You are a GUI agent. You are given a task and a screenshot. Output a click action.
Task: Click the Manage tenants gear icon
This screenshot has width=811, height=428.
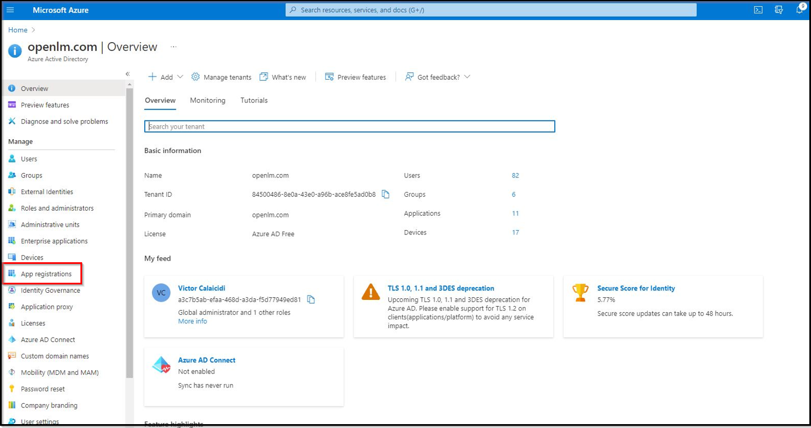tap(195, 77)
